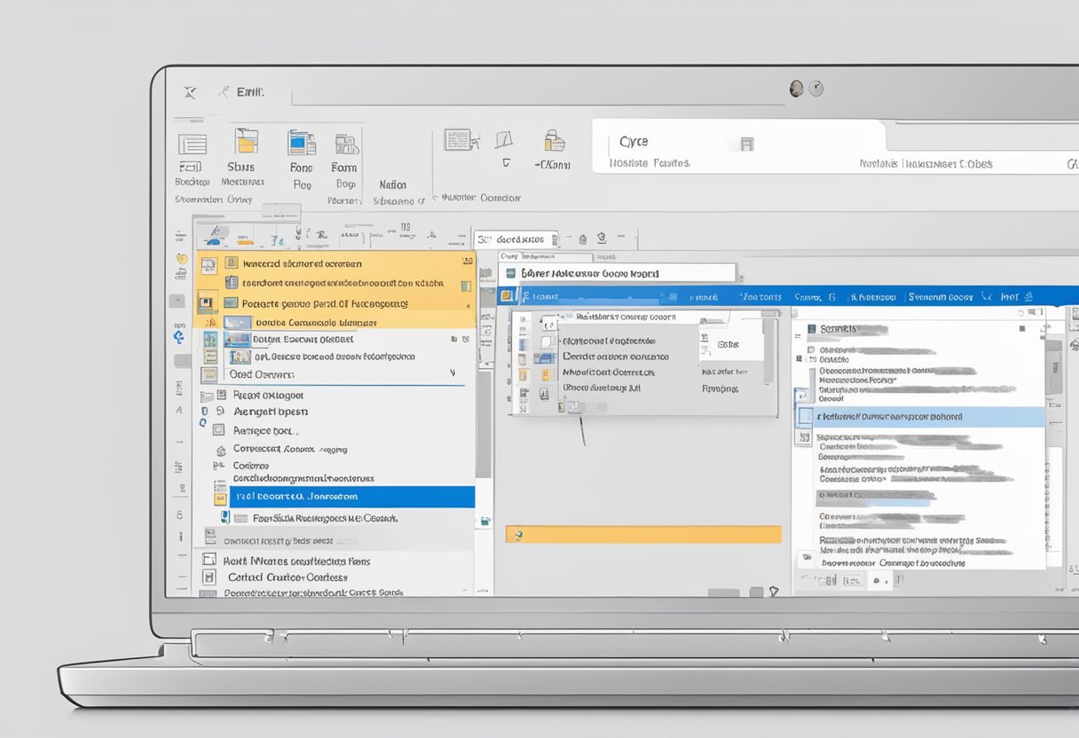The height and width of the screenshot is (738, 1079).
Task: Select the blue-highlighted item in left list
Action: tap(351, 497)
